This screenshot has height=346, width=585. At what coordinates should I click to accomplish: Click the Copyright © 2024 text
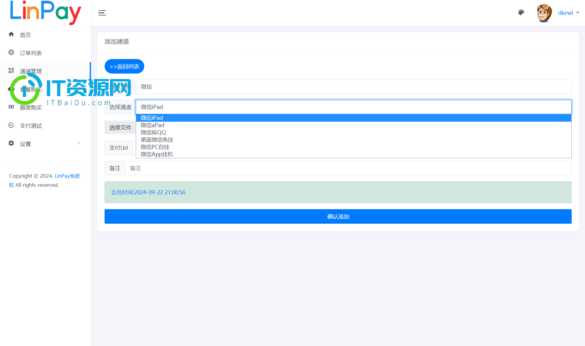(31, 176)
